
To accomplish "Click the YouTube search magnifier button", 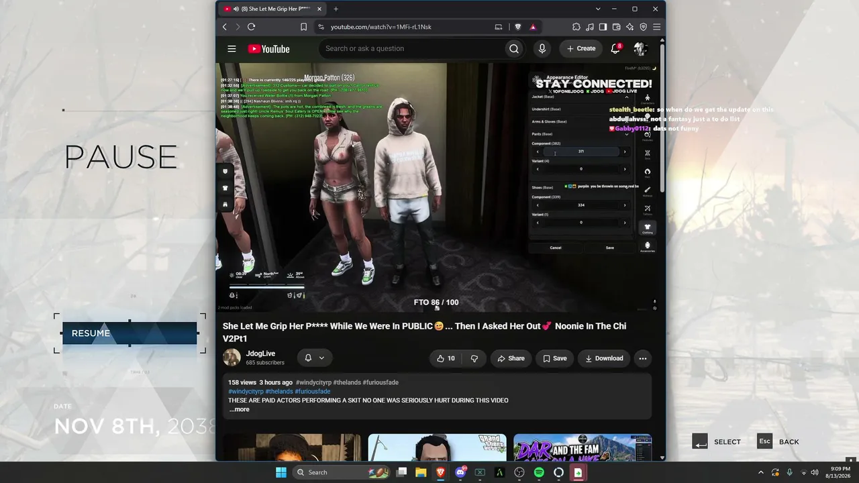I will pos(514,48).
